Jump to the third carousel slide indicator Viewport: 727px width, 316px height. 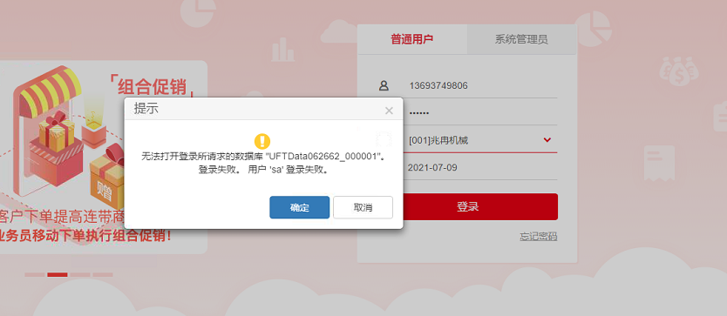point(80,275)
